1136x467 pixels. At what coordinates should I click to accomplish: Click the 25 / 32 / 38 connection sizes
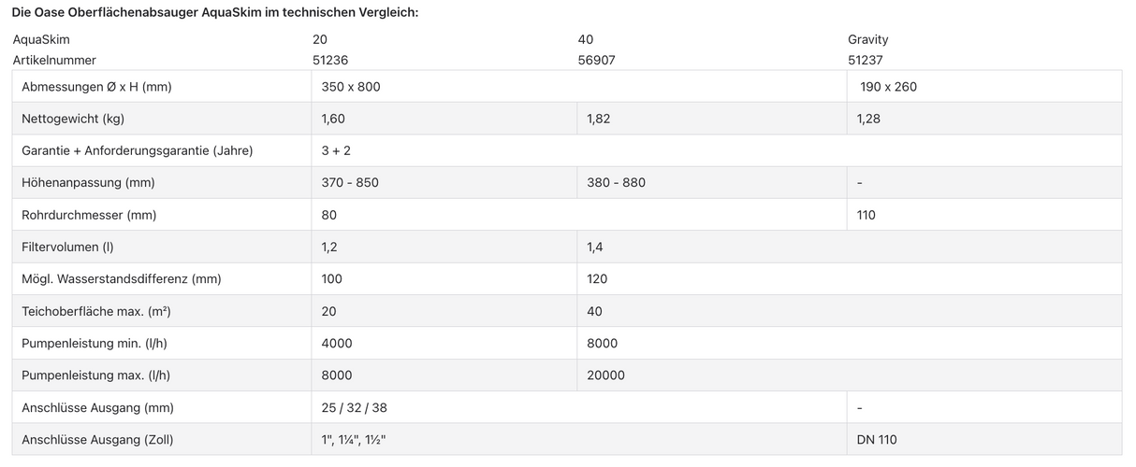(x=355, y=407)
